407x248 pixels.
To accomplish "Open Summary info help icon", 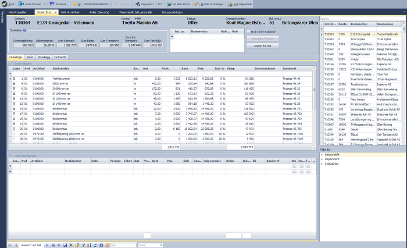I will [26, 30].
